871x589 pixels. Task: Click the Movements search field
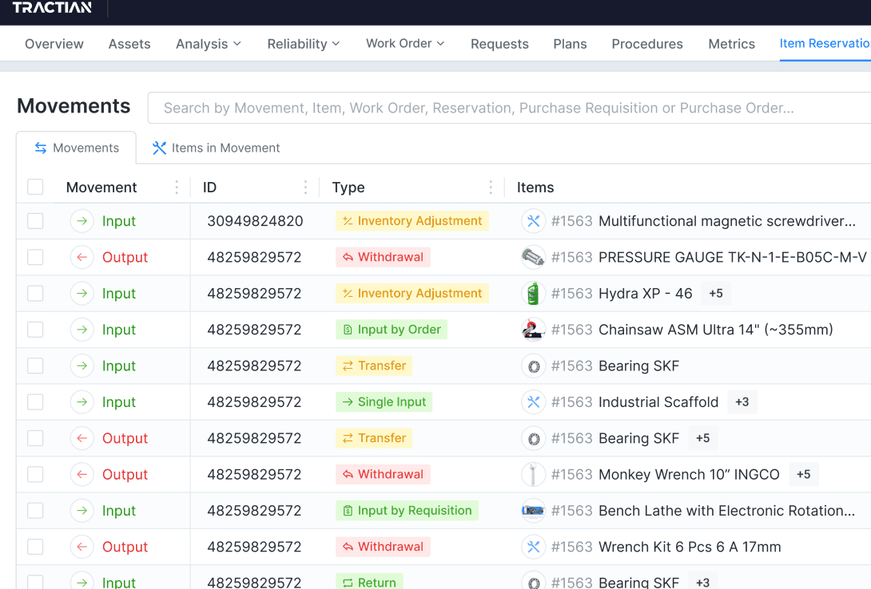coord(509,108)
